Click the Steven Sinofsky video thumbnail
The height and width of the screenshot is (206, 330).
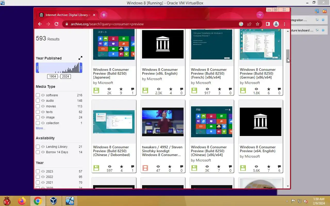pos(163,122)
